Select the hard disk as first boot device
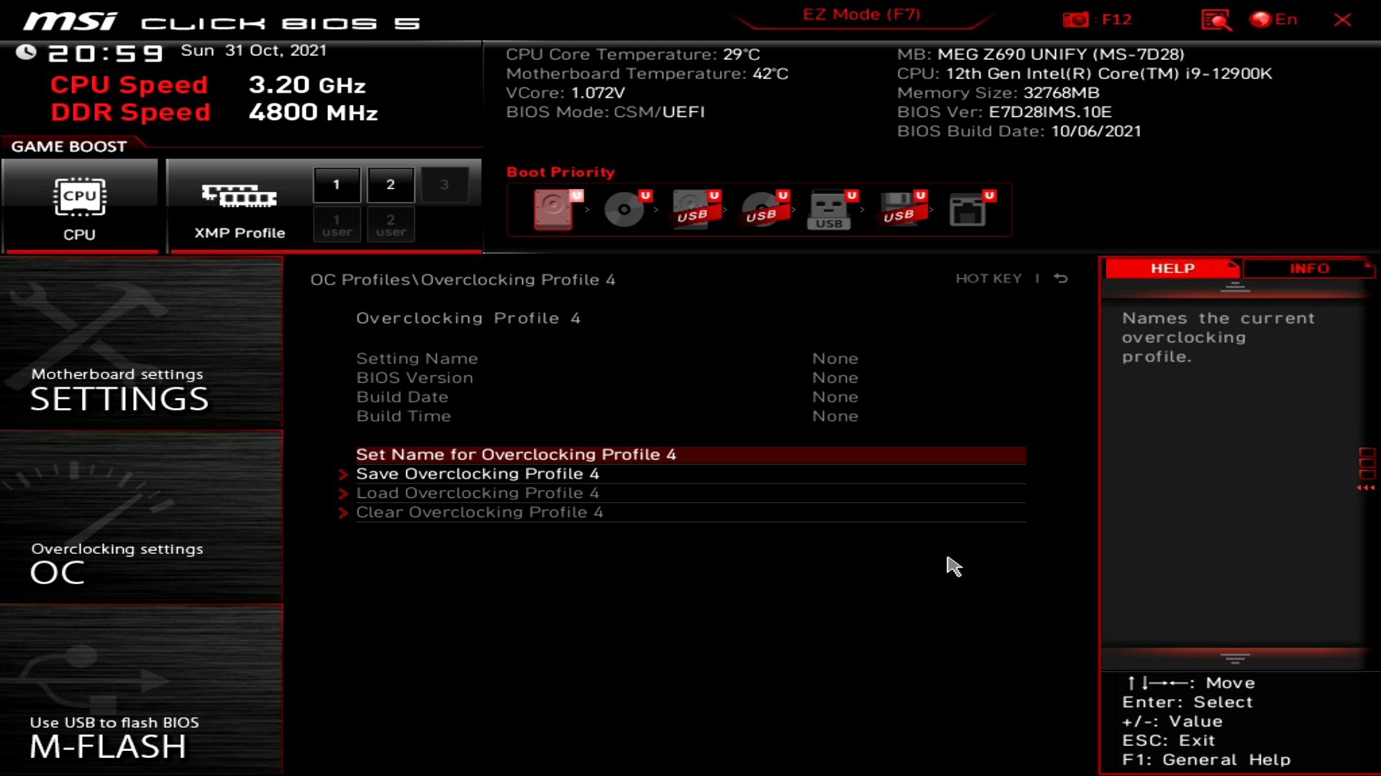 [x=552, y=210]
